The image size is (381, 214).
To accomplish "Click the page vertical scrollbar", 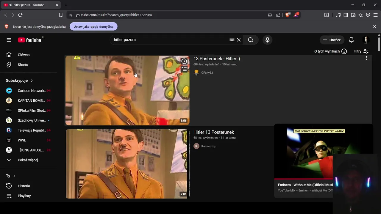I will (x=379, y=44).
